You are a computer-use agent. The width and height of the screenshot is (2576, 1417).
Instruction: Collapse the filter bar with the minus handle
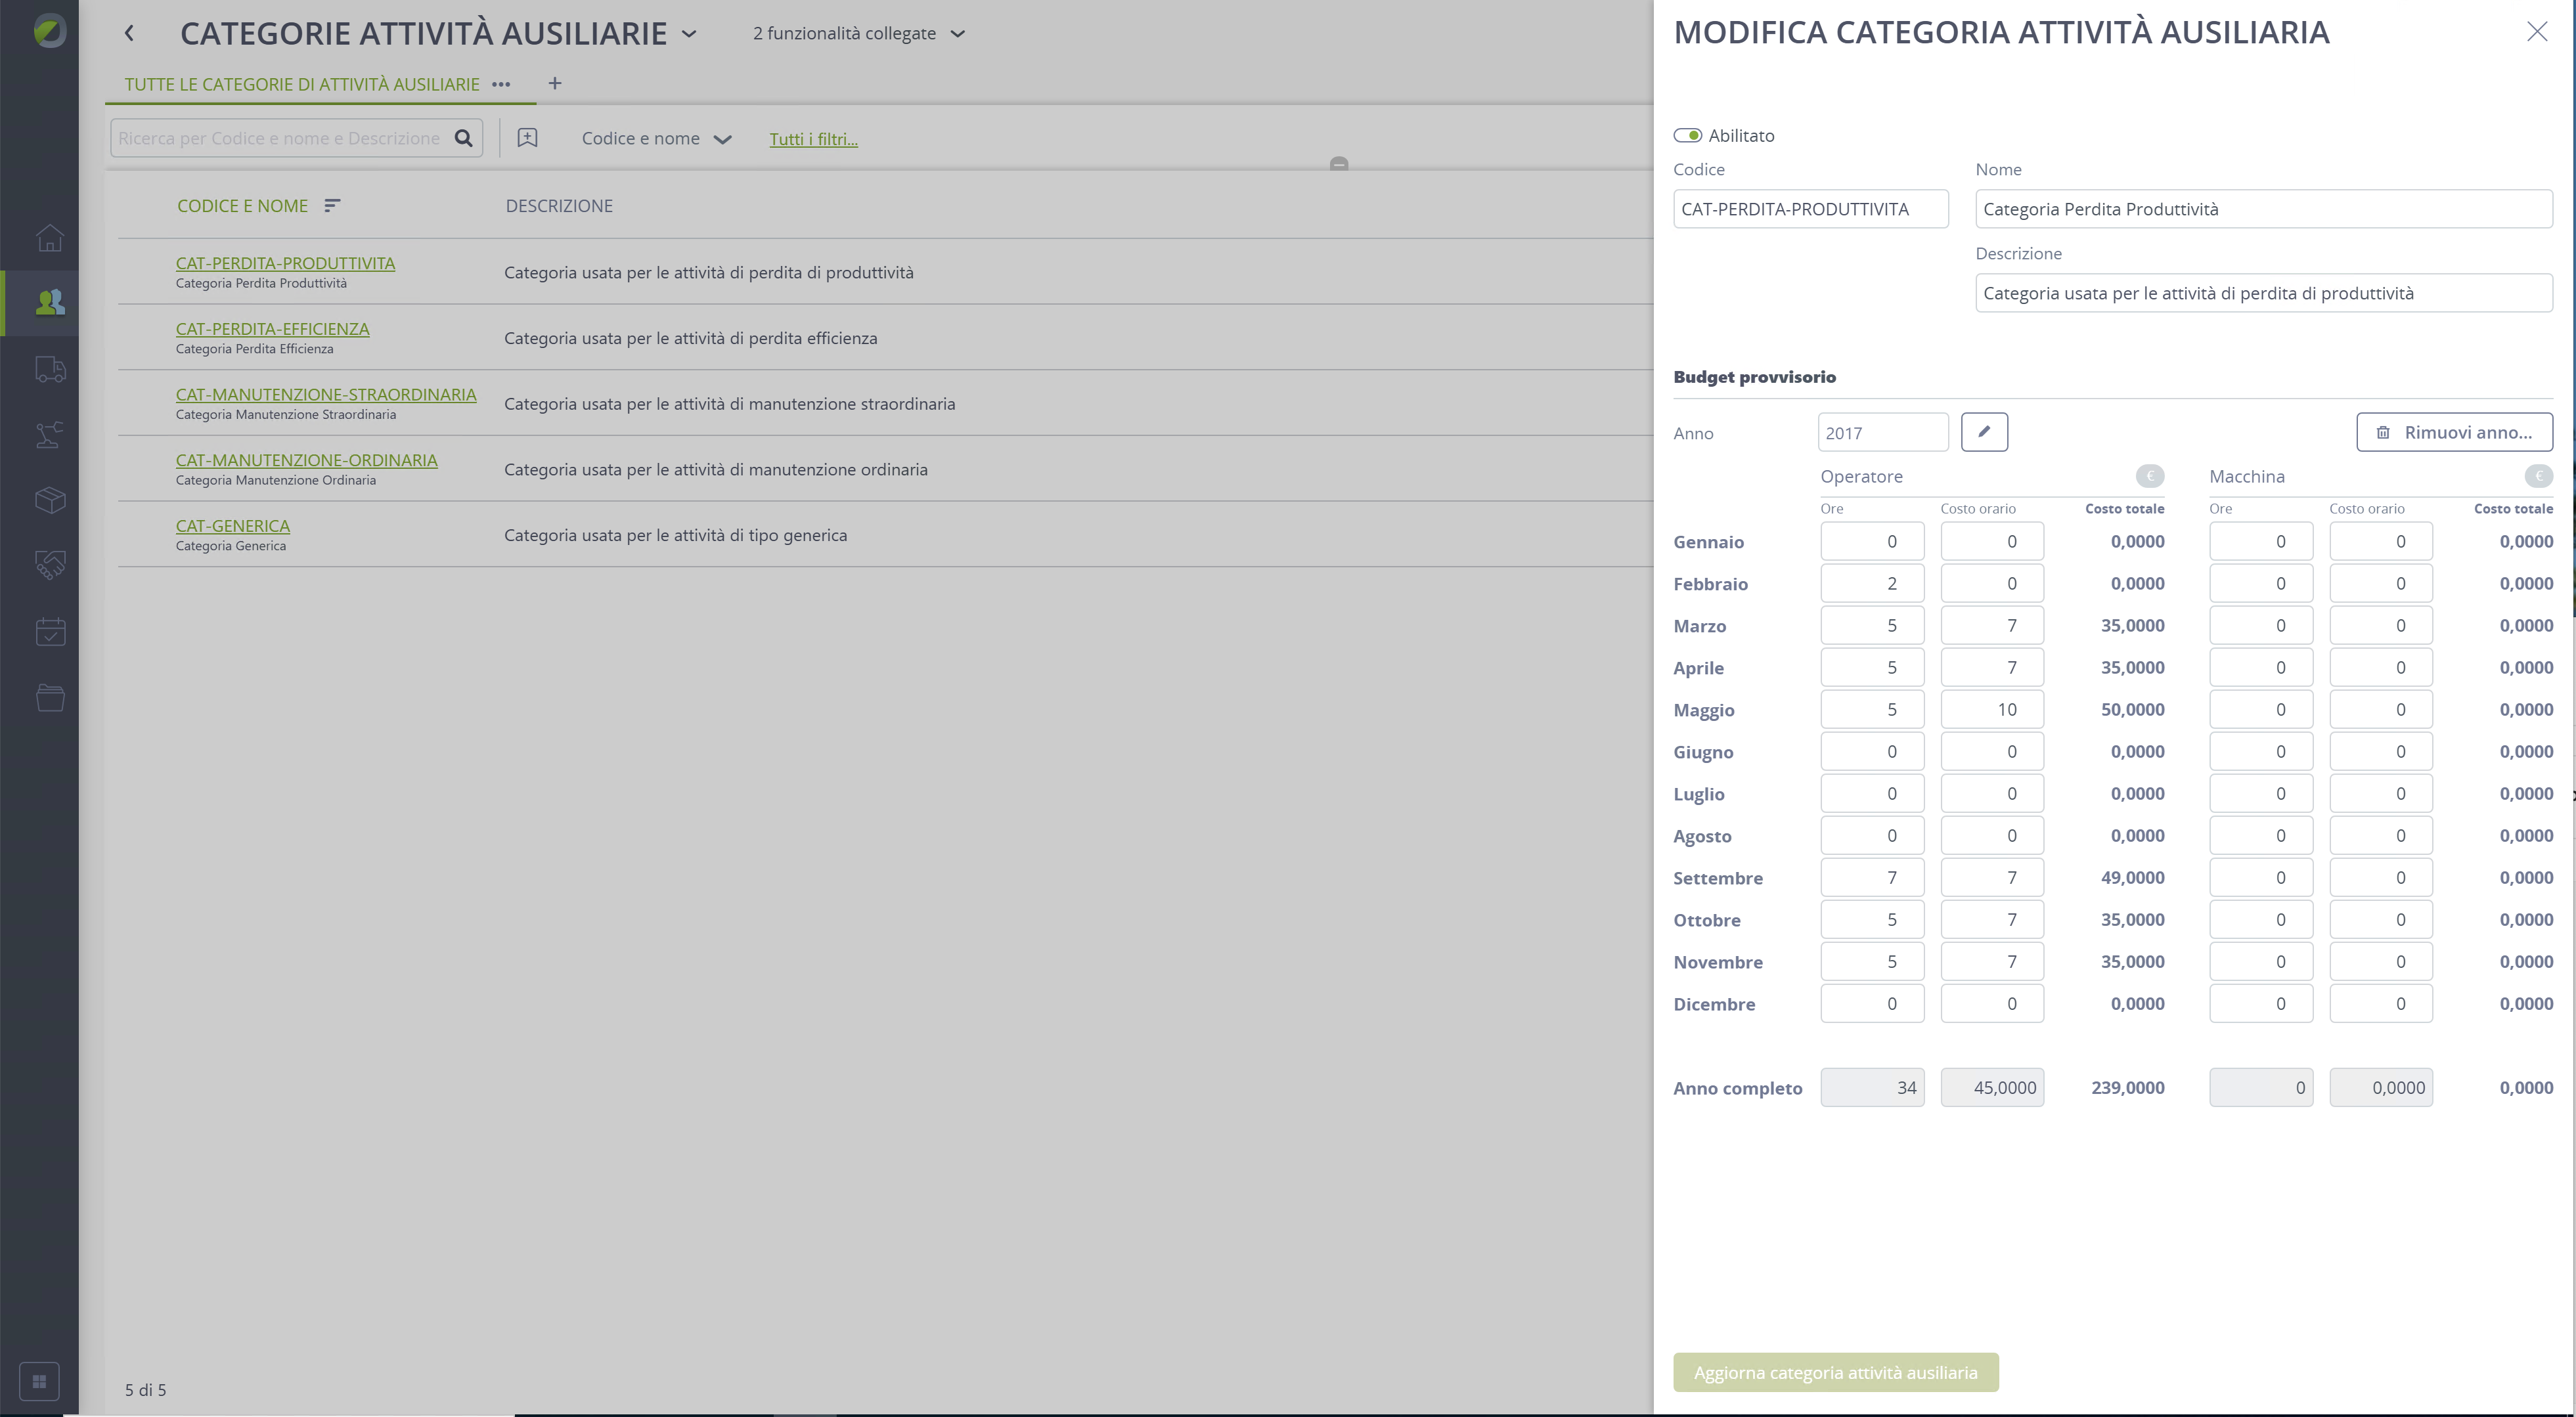(1339, 164)
